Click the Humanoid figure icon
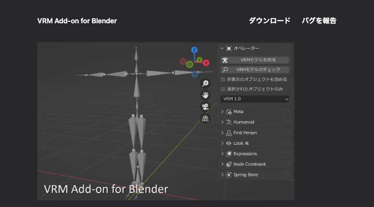Viewport: 374px width, 207px height. pos(229,122)
